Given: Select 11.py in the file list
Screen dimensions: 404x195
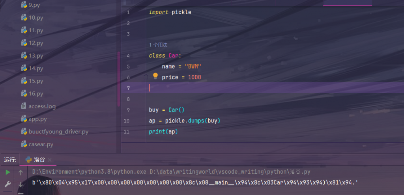Looking at the screenshot, I should coord(32,30).
